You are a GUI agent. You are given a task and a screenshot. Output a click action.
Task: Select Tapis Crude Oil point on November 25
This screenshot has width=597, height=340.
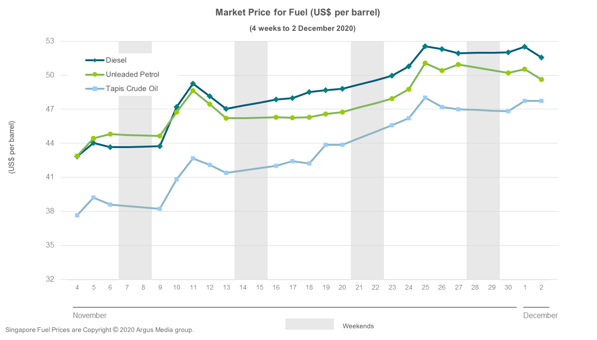pyautogui.click(x=425, y=98)
